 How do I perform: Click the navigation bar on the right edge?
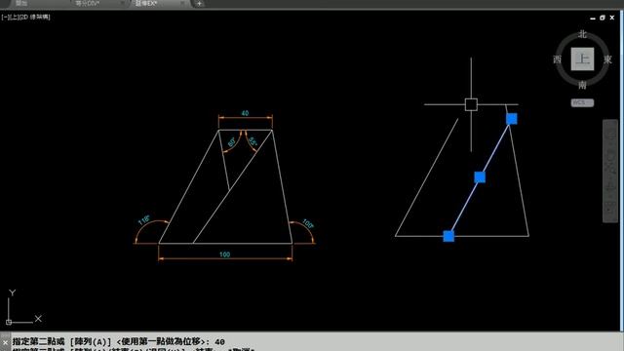point(610,172)
